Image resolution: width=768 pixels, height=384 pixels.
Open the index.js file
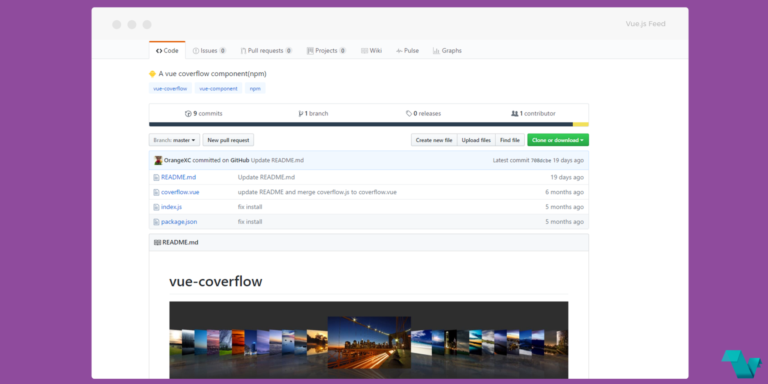pyautogui.click(x=171, y=207)
